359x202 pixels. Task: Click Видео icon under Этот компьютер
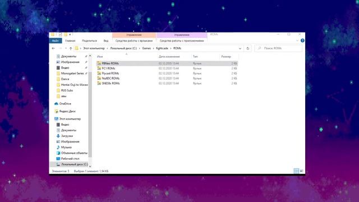tap(58, 125)
